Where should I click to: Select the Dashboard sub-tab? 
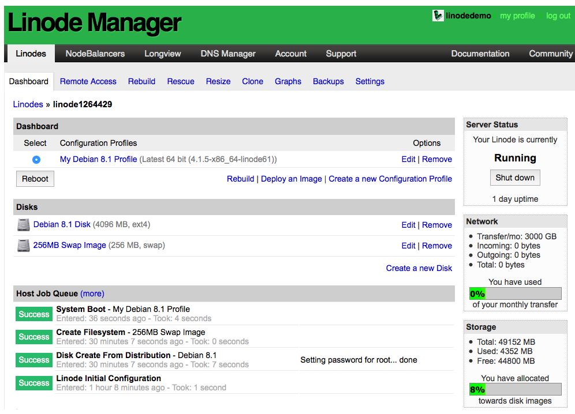(x=29, y=81)
